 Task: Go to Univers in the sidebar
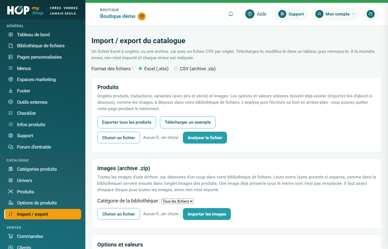tap(43, 180)
